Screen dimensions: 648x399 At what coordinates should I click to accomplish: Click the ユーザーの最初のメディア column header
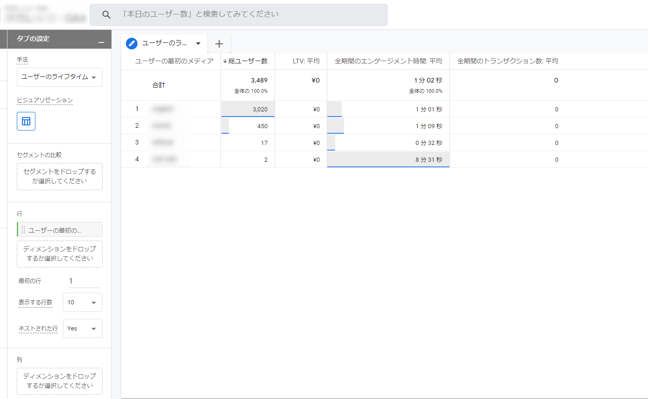[x=174, y=61]
